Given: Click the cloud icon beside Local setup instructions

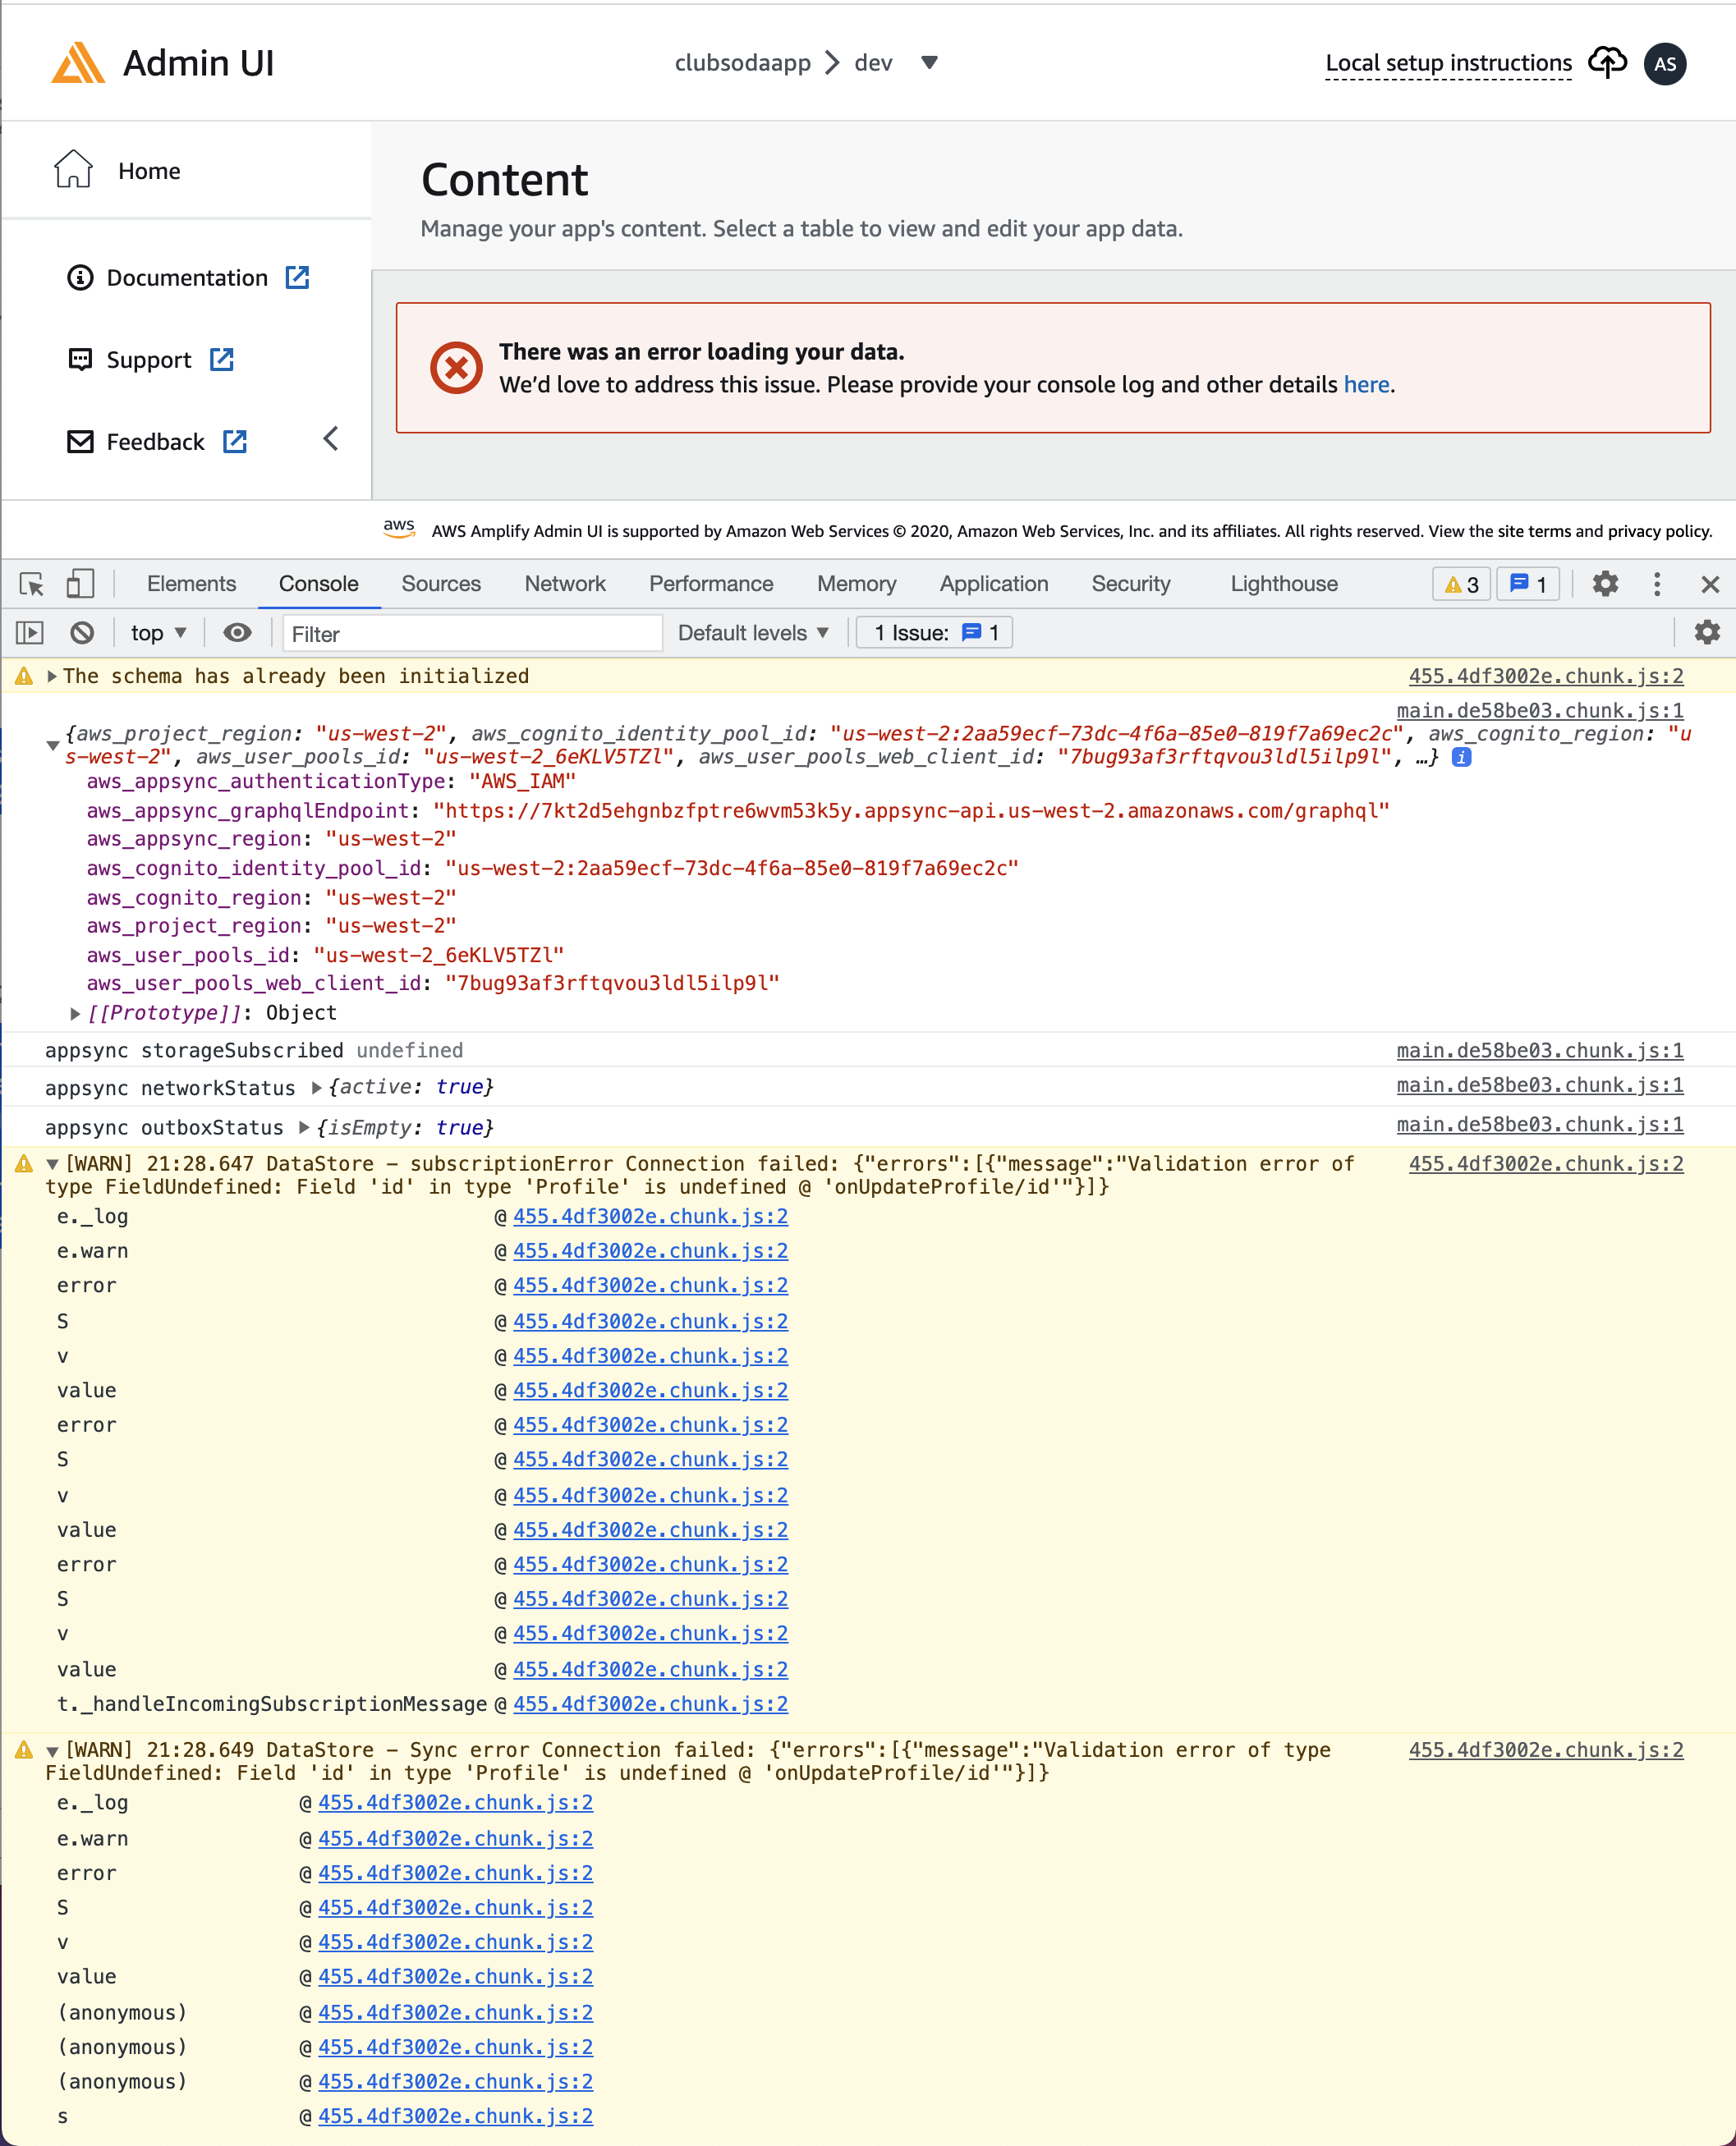Looking at the screenshot, I should tap(1608, 62).
